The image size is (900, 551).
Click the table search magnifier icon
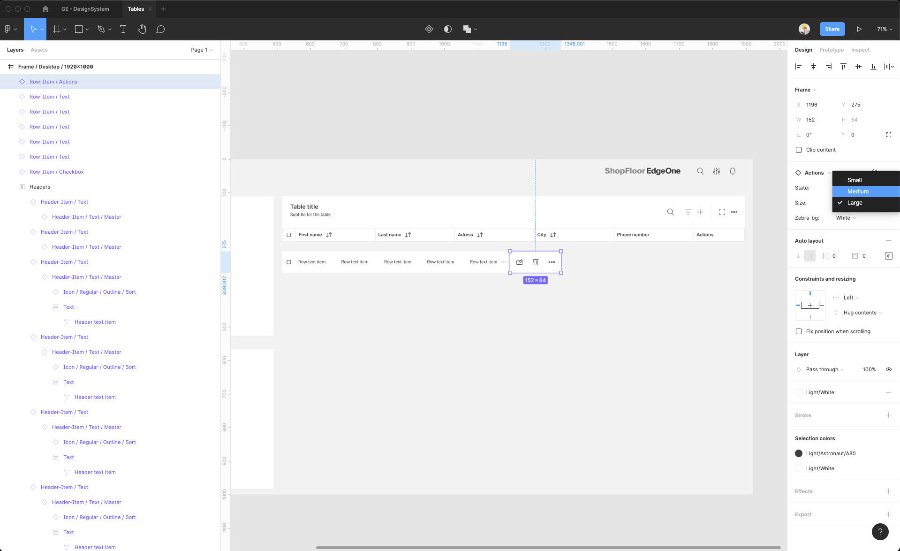tap(670, 212)
